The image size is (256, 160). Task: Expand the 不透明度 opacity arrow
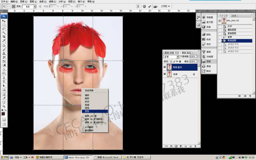click(198, 56)
